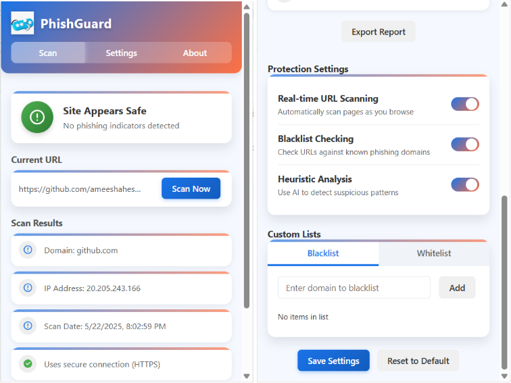Click Export Report button
Viewport: 511px width, 383px height.
pos(379,32)
